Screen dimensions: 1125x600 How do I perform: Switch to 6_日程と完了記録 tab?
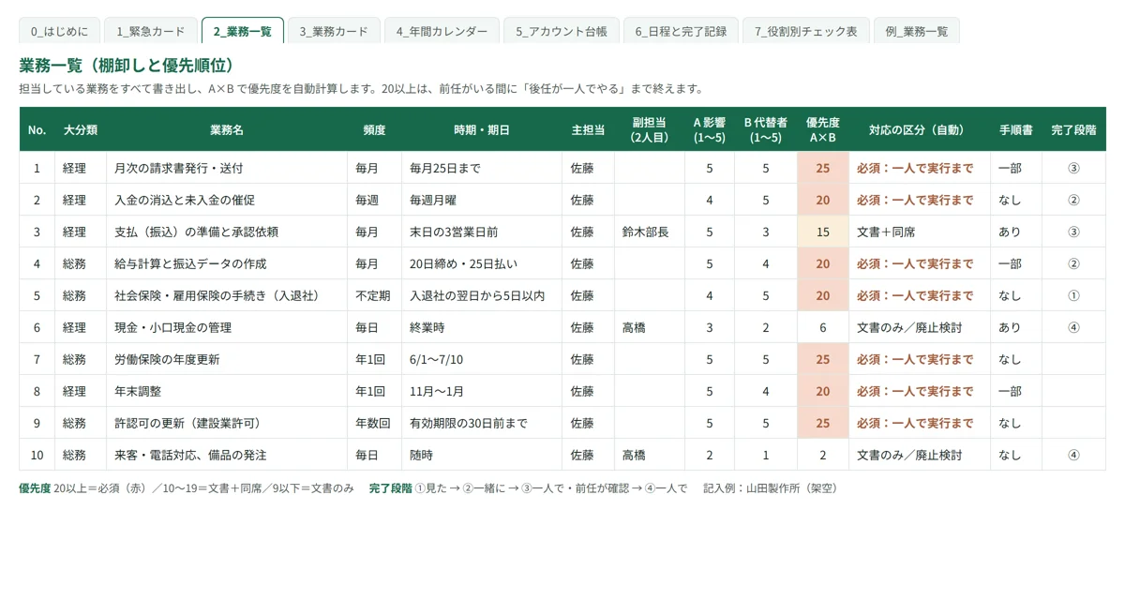(681, 31)
